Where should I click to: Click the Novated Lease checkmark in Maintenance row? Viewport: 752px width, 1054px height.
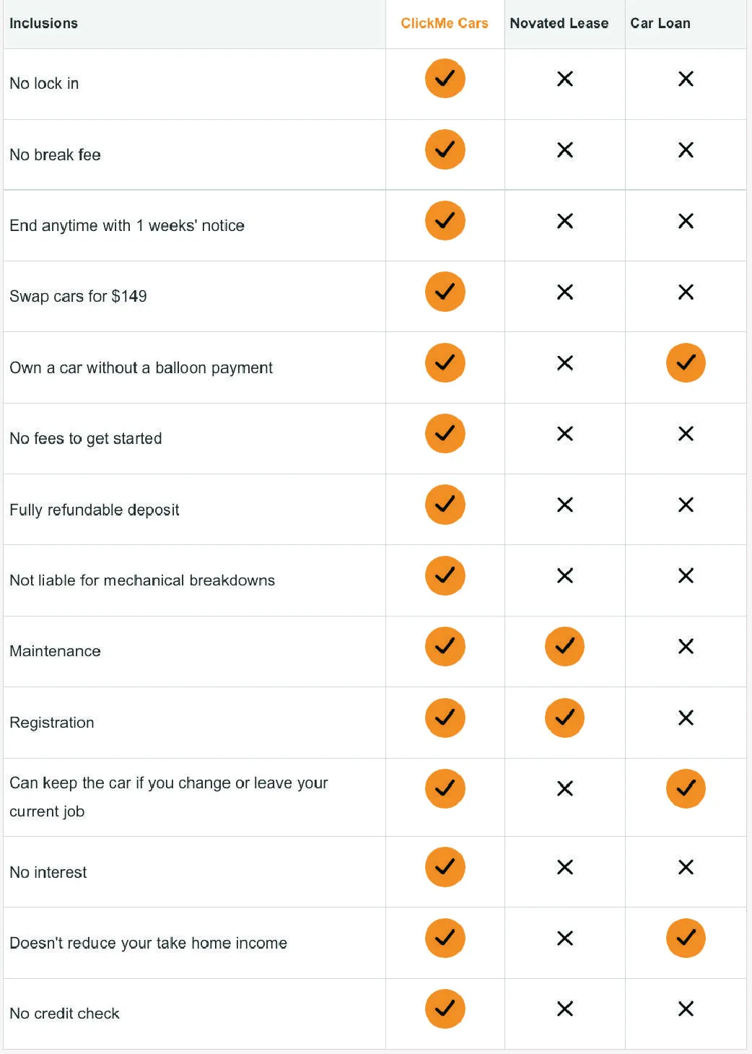coord(564,646)
